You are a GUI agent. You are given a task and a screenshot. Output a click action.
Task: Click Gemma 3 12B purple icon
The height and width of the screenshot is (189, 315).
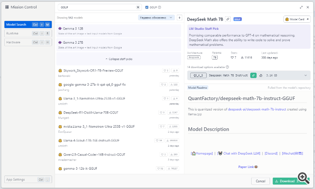pos(60,29)
